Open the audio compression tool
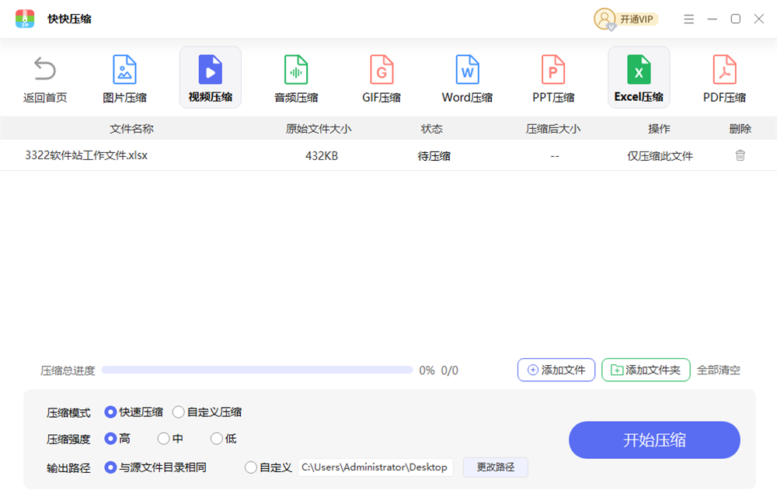 tap(296, 70)
